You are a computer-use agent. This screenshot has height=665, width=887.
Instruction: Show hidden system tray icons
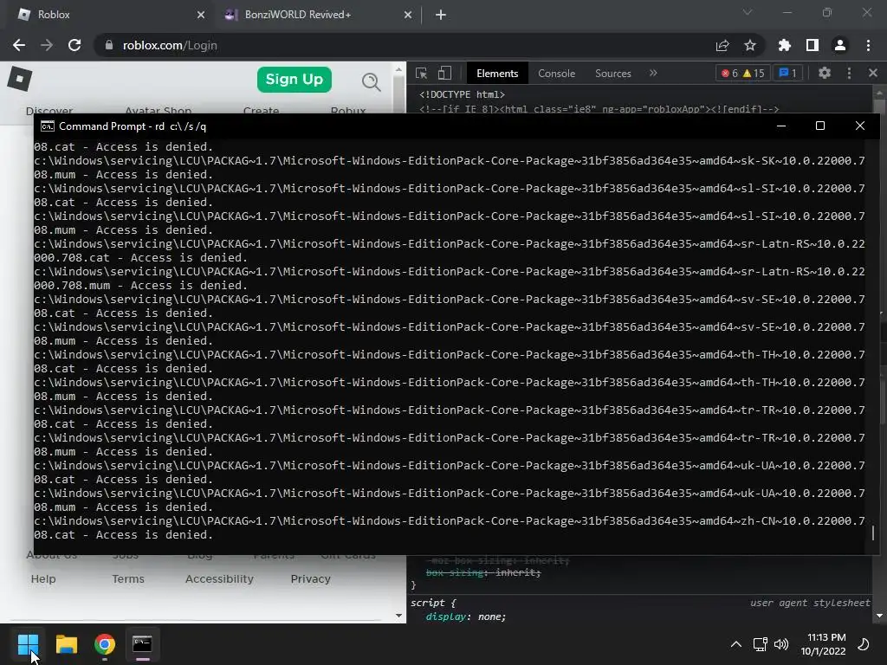(736, 644)
